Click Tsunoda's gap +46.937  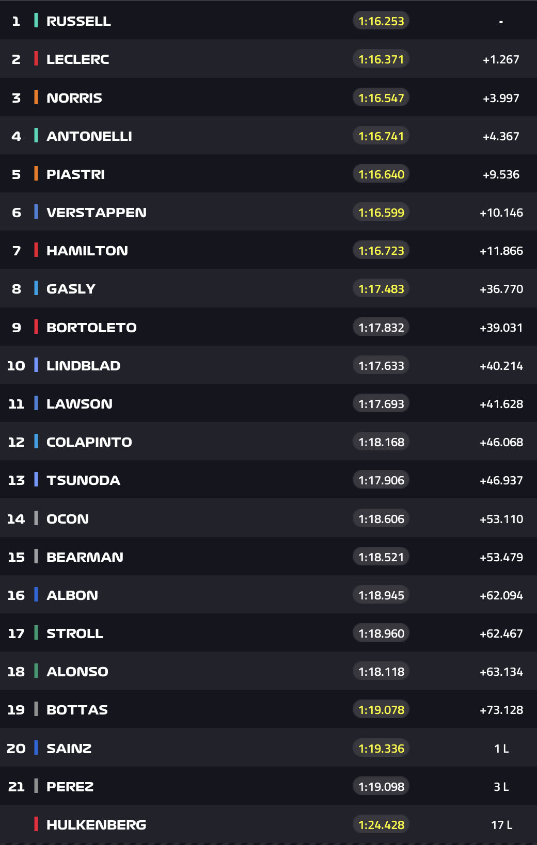pos(501,480)
